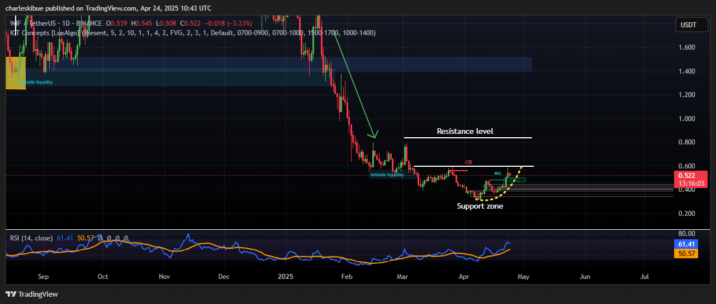The width and height of the screenshot is (716, 304).
Task: Click the 'Support zone' text annotation
Action: pos(480,206)
